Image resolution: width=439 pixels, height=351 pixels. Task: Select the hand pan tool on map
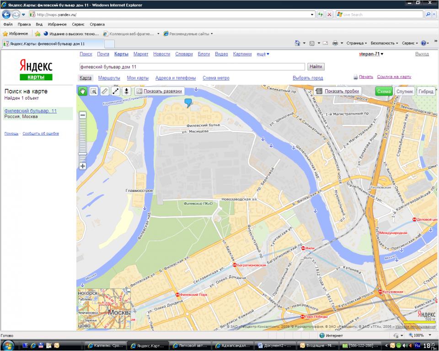click(83, 91)
